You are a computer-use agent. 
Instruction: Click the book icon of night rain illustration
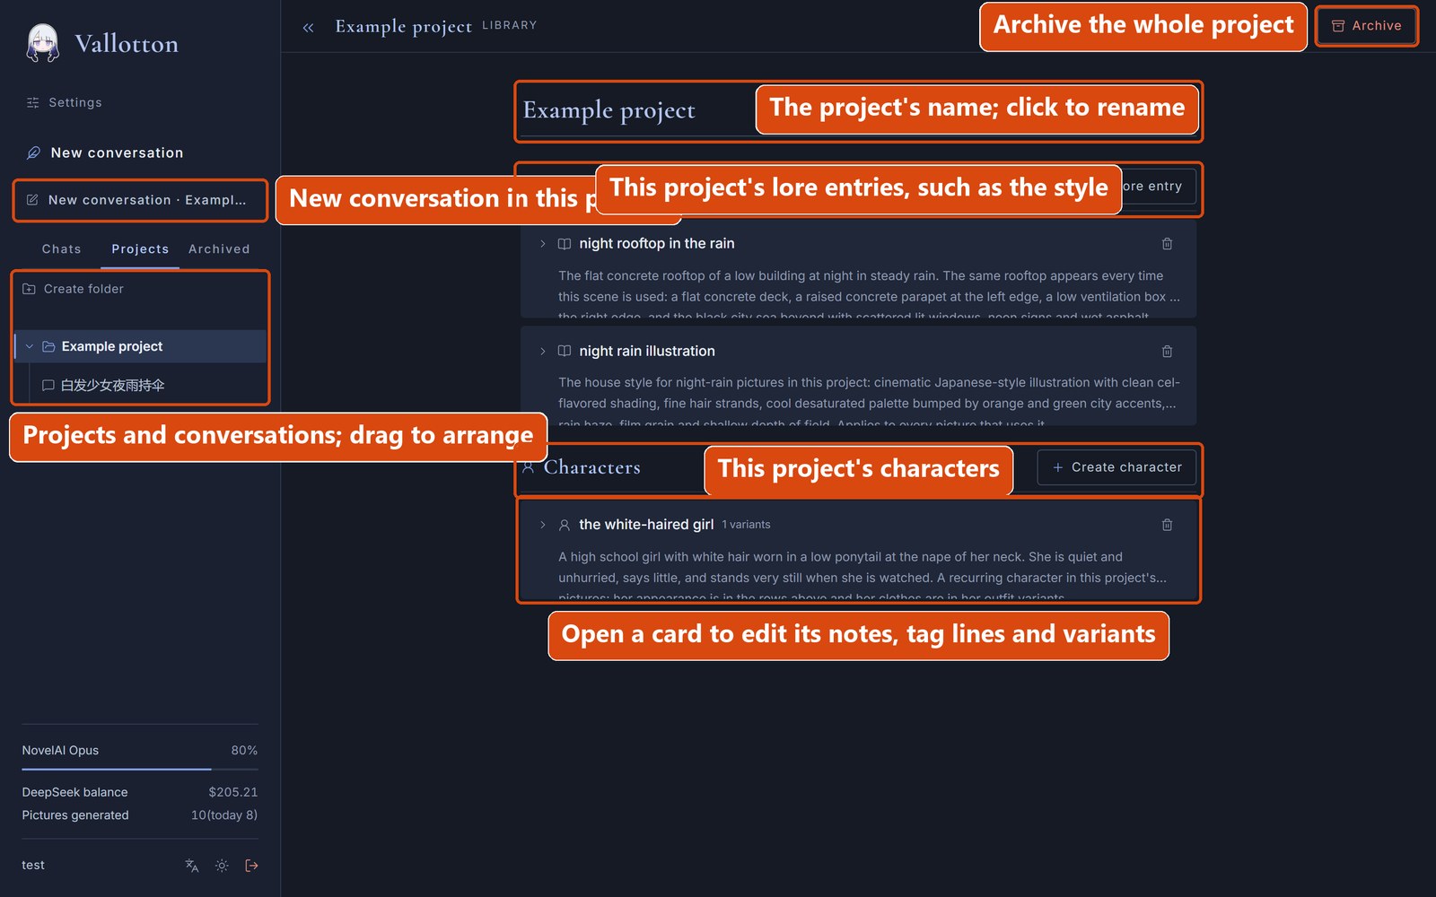tap(564, 351)
